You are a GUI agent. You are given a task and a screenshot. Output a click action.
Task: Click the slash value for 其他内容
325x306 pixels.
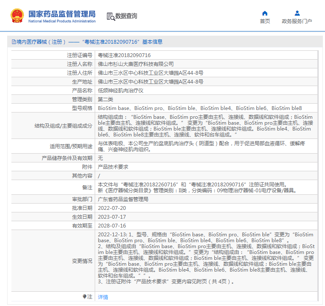pos(99,176)
